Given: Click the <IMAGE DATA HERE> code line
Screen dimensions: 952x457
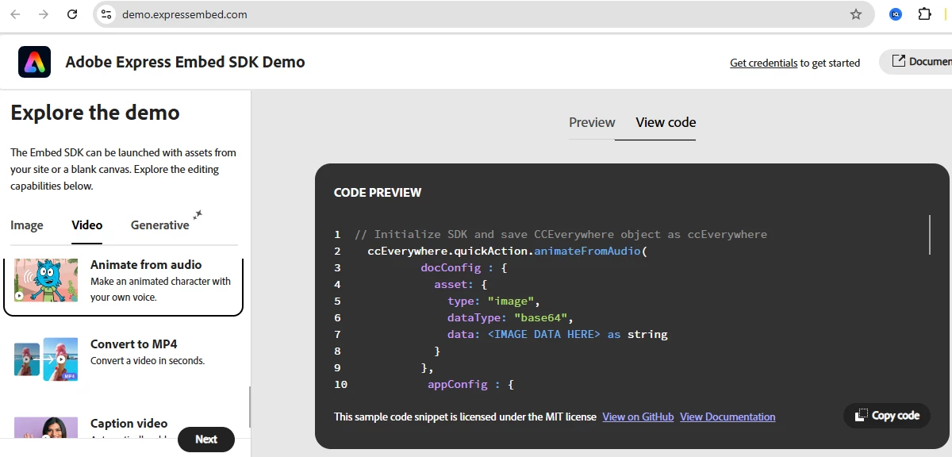Looking at the screenshot, I should [558, 335].
